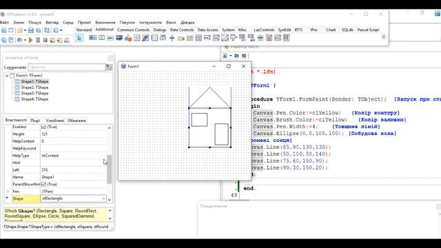Pick the TSpeedButton component icon
Image resolution: width=441 pixels, height=248 pixels.
[x=101, y=38]
